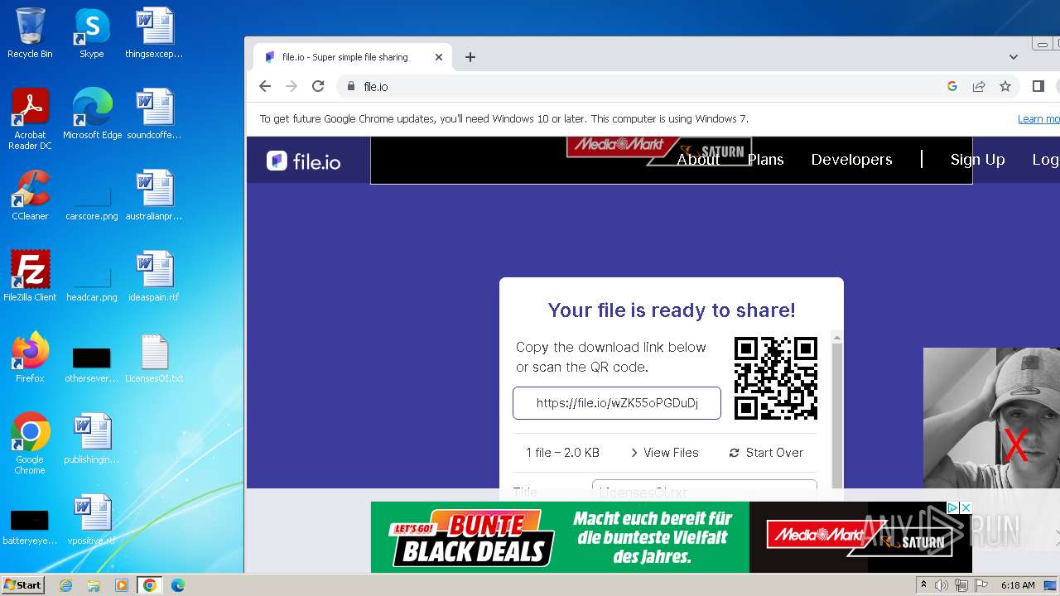Open FileZilla Client shortcut
This screenshot has height=596, width=1060.
[x=30, y=276]
